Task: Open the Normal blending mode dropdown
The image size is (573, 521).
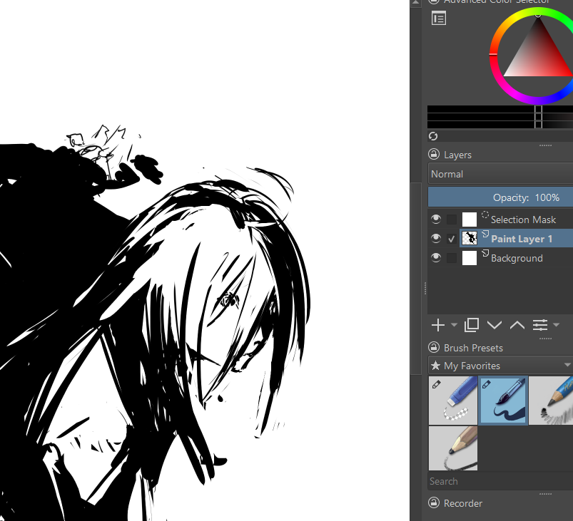Action: pyautogui.click(x=500, y=174)
